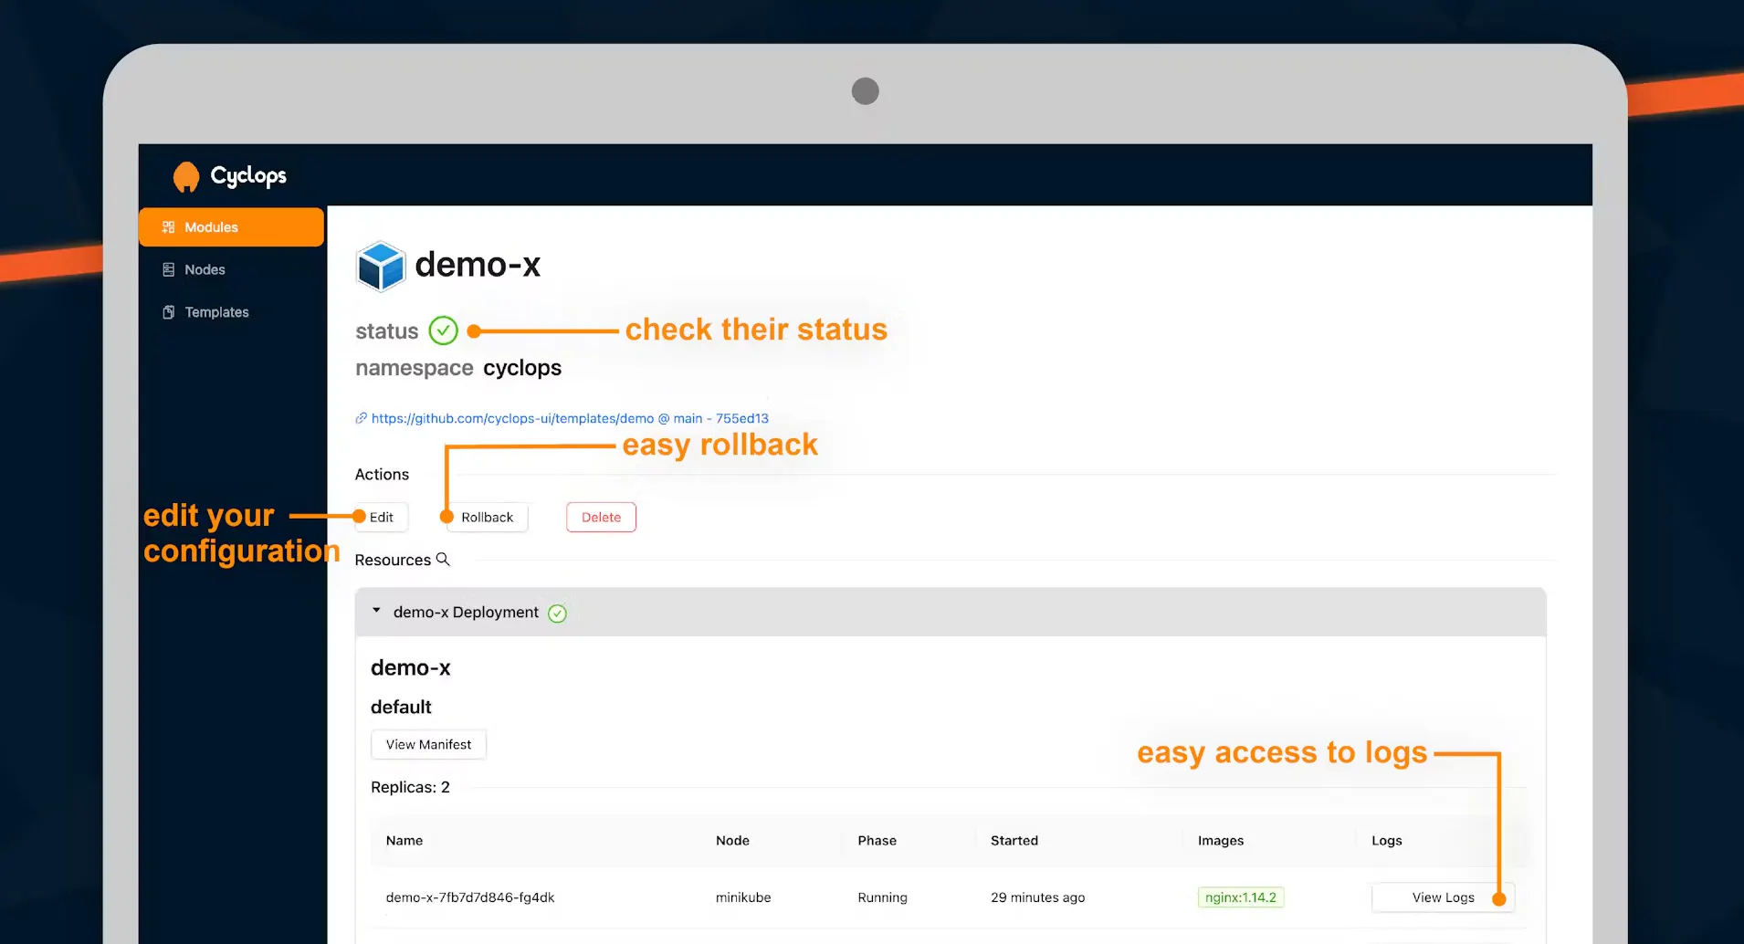Click the Rollback action button
The width and height of the screenshot is (1744, 944).
487,517
